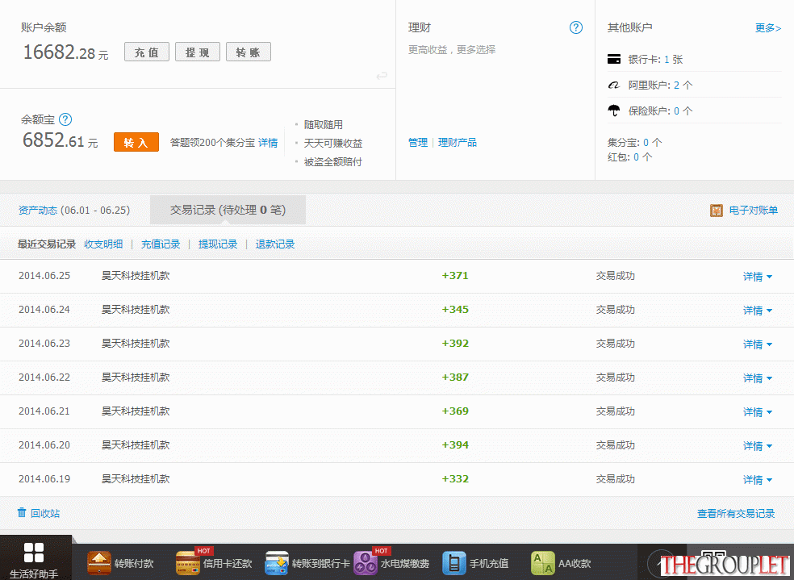The width and height of the screenshot is (794, 580).
Task: Click the 电子对账单 link text
Action: pyautogui.click(x=754, y=210)
